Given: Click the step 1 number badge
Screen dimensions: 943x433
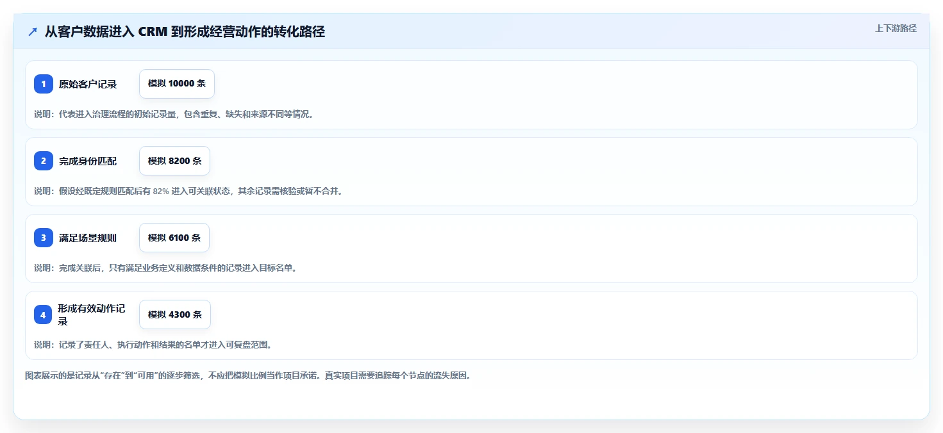Looking at the screenshot, I should [x=44, y=84].
